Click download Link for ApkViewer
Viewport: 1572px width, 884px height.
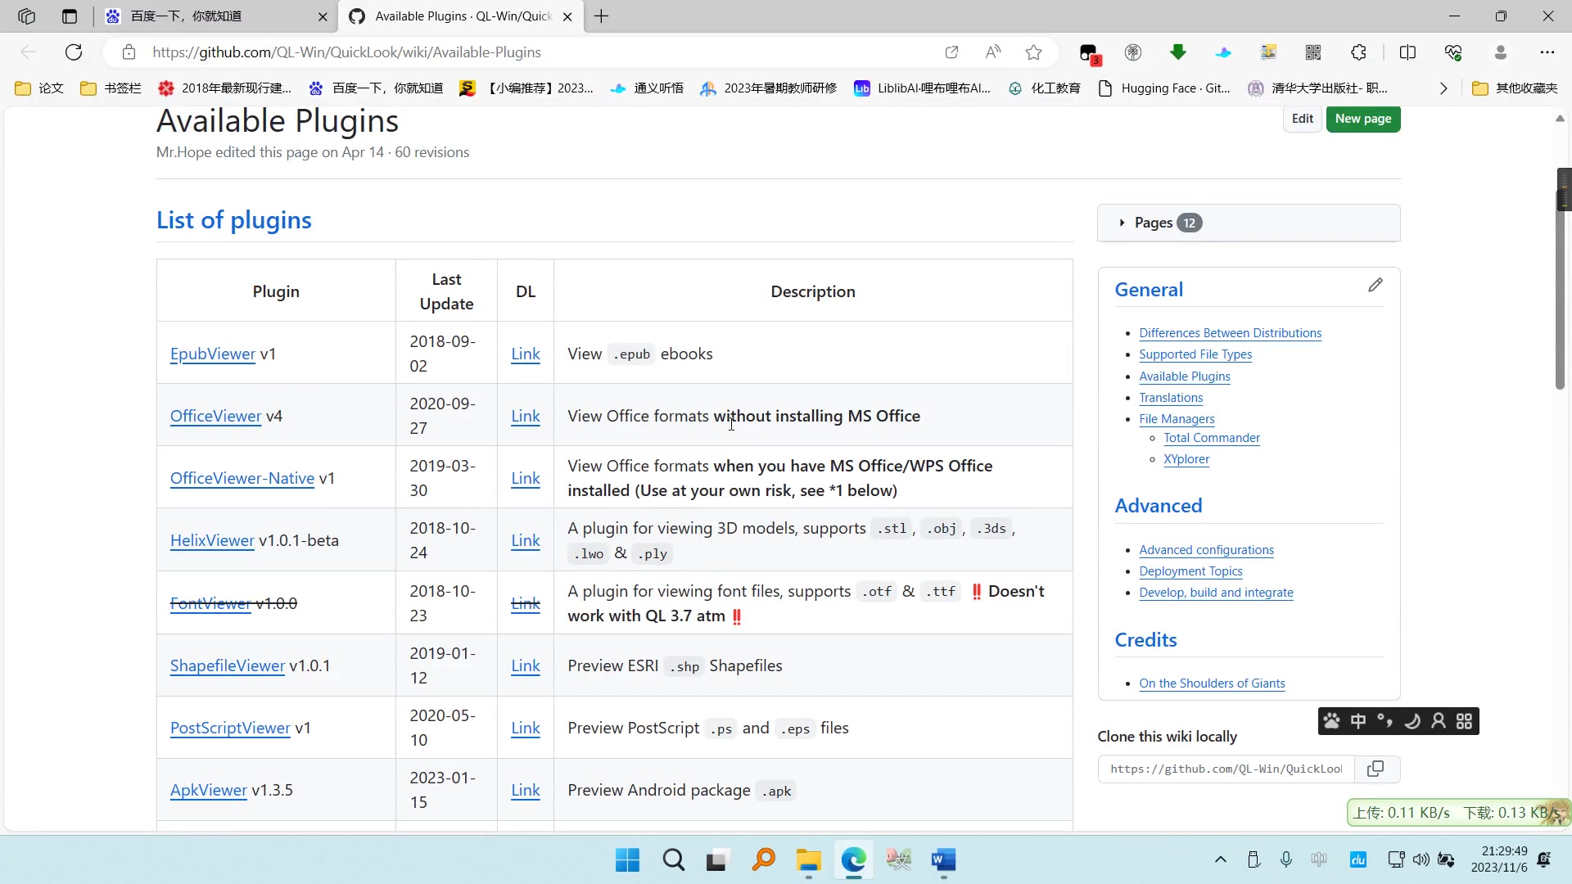(x=525, y=790)
